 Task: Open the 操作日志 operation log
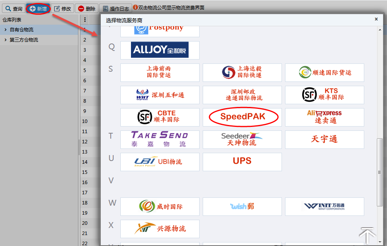click(115, 9)
